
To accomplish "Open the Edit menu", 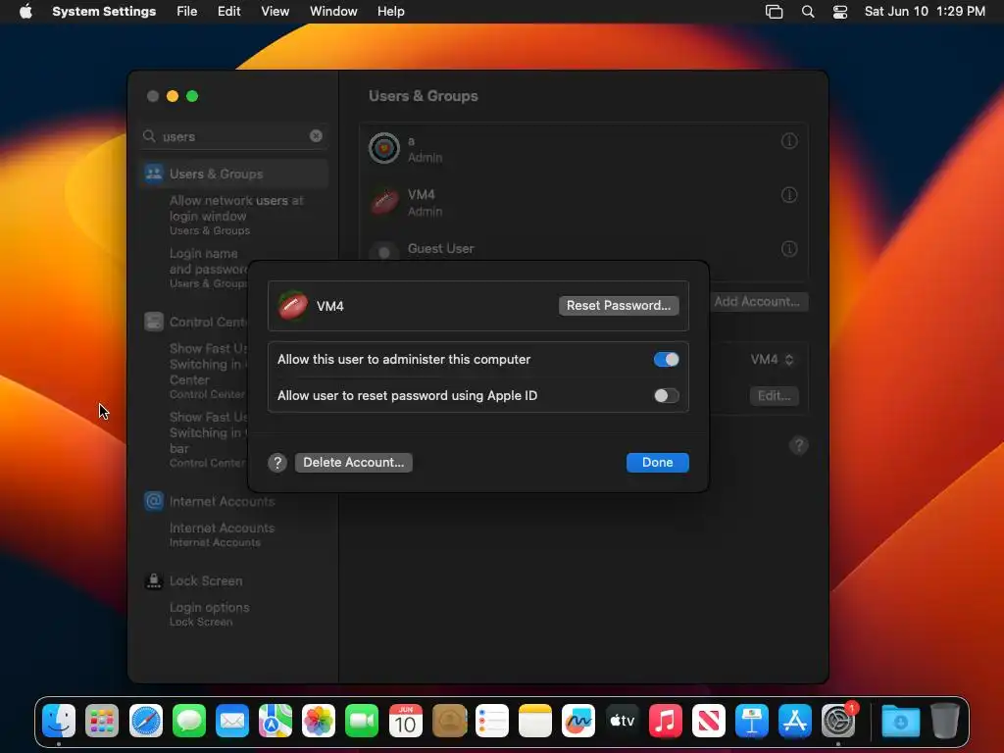I will [x=228, y=12].
